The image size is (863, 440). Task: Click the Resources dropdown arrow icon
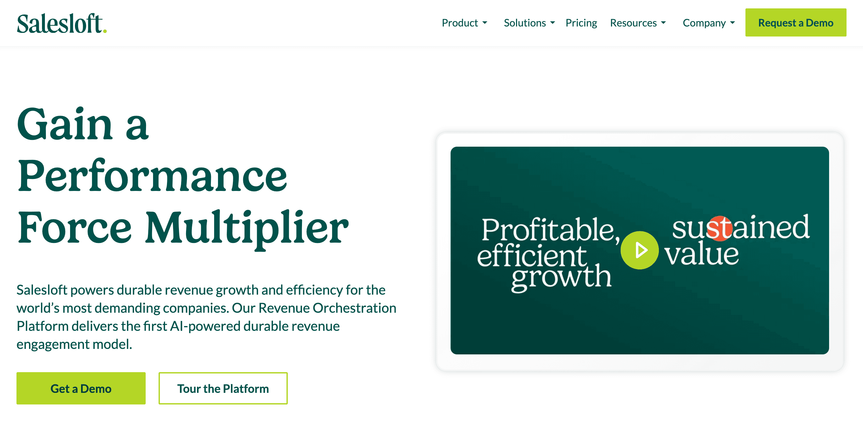pos(665,23)
